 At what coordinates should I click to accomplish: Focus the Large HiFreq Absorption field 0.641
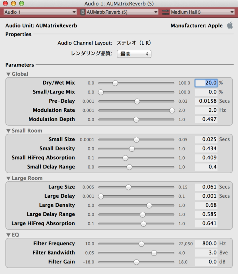click(206, 224)
